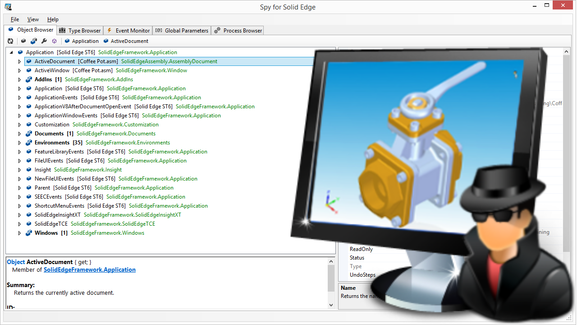Expand the Documents [1] node arrow
Image resolution: width=577 pixels, height=325 pixels.
(19, 134)
